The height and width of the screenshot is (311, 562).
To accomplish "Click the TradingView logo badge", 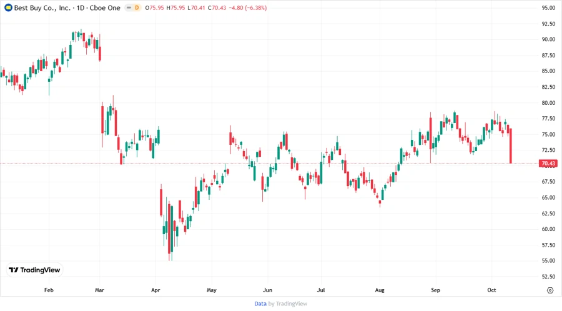I will [x=34, y=270].
